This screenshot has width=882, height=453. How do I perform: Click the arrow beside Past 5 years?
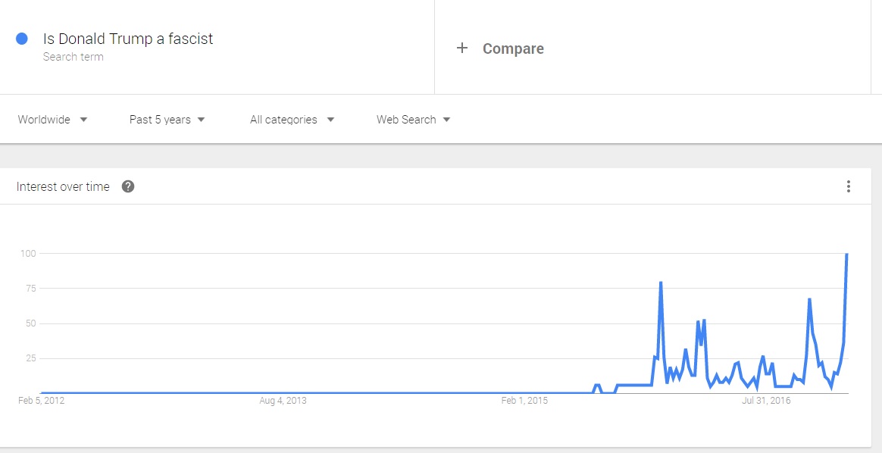pyautogui.click(x=202, y=120)
